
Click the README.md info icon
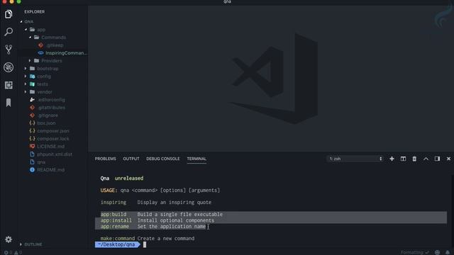point(32,170)
